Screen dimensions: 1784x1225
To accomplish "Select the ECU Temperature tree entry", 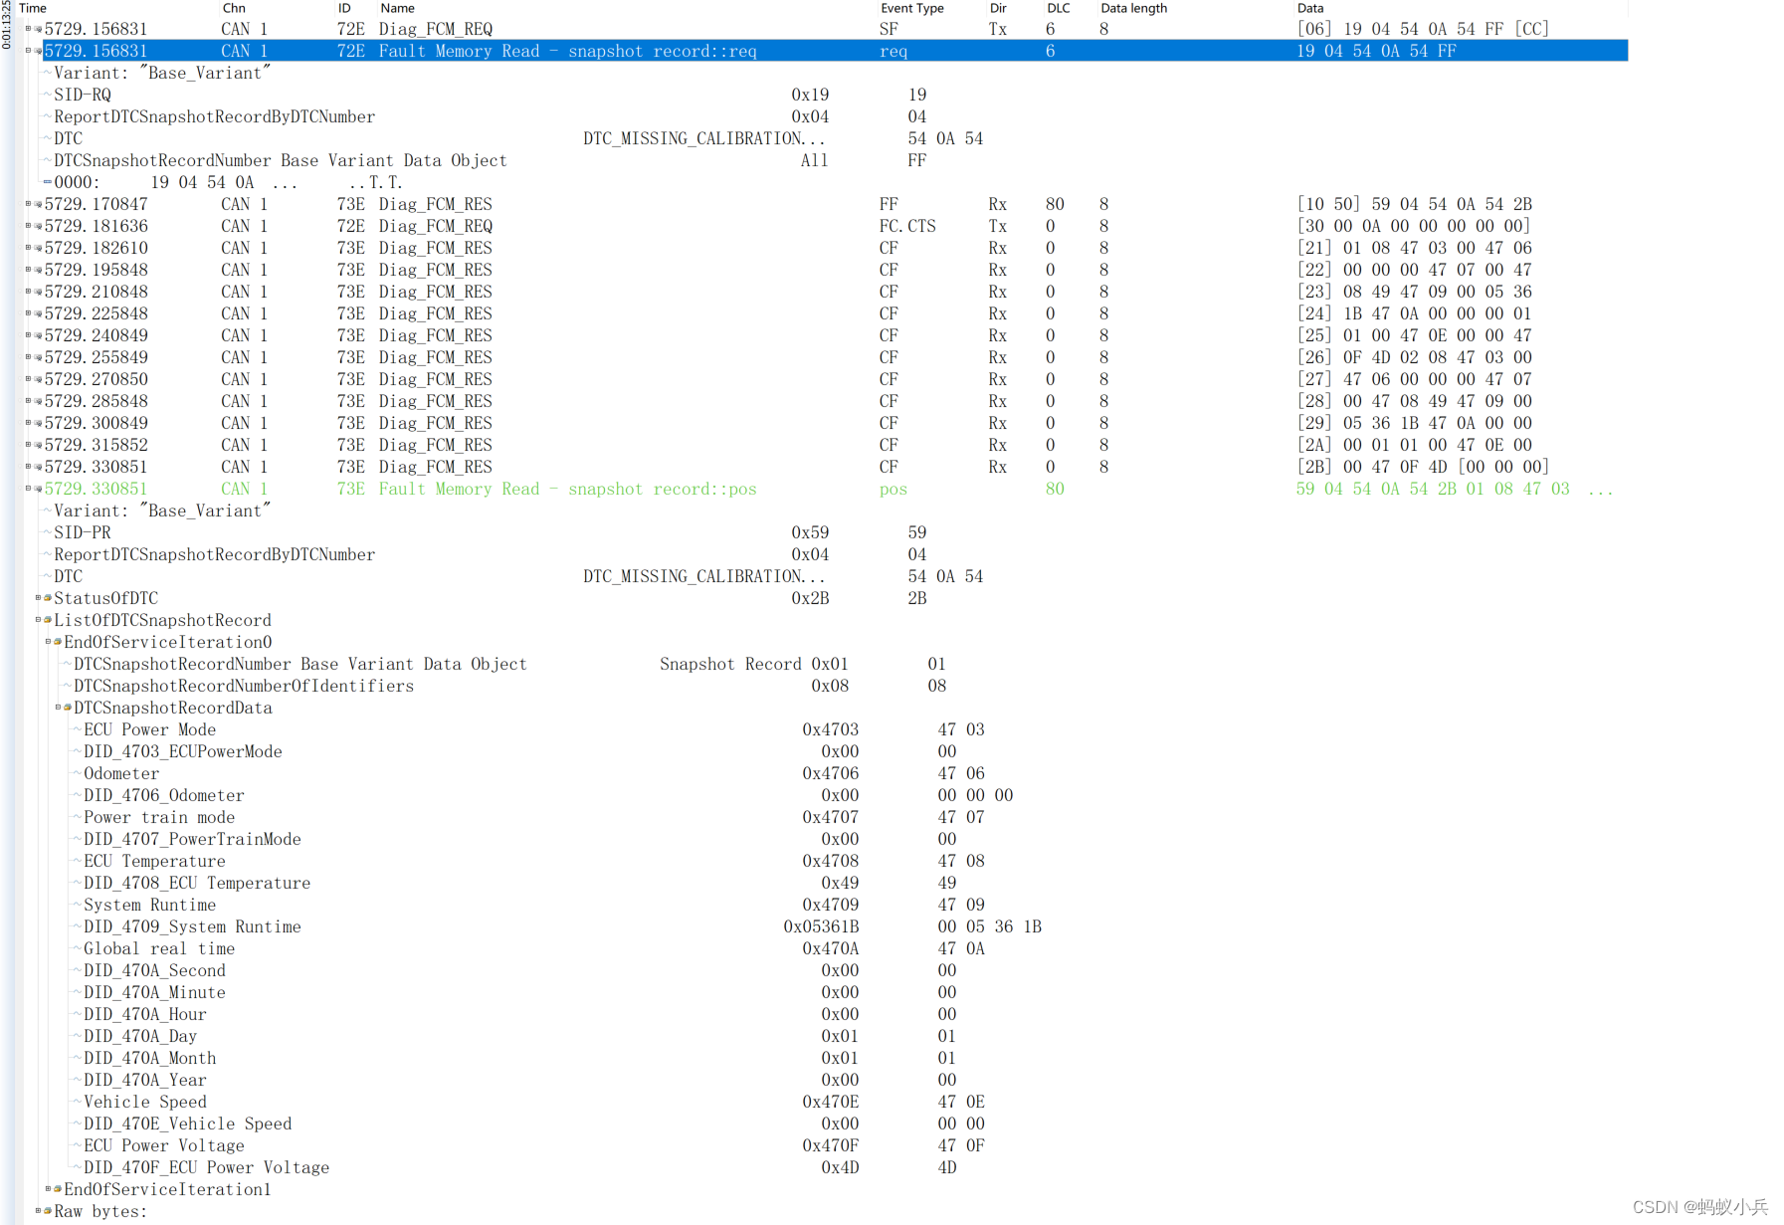I will (154, 861).
